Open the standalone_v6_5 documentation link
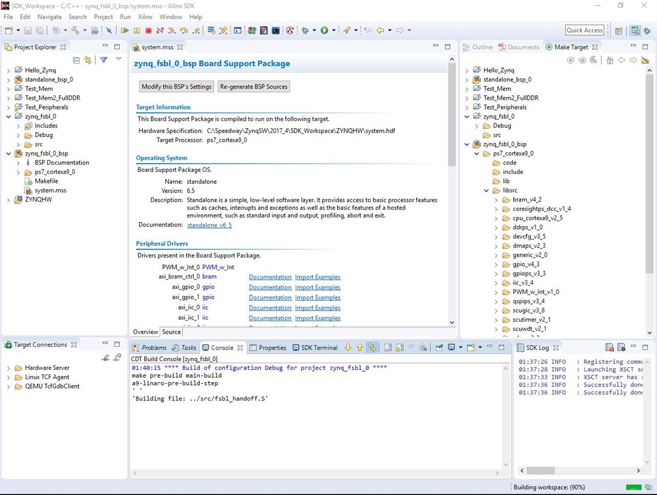This screenshot has height=495, width=657. (209, 225)
